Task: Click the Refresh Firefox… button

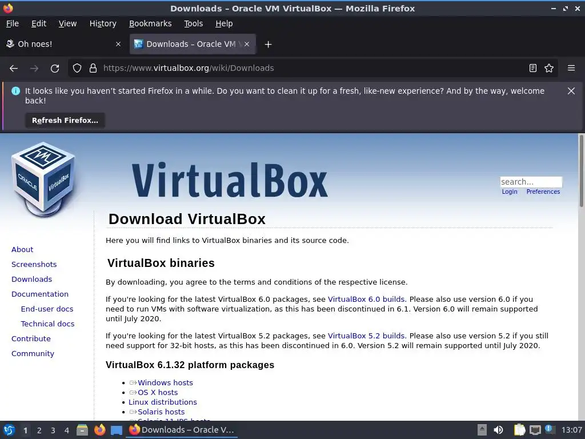Action: coord(65,120)
